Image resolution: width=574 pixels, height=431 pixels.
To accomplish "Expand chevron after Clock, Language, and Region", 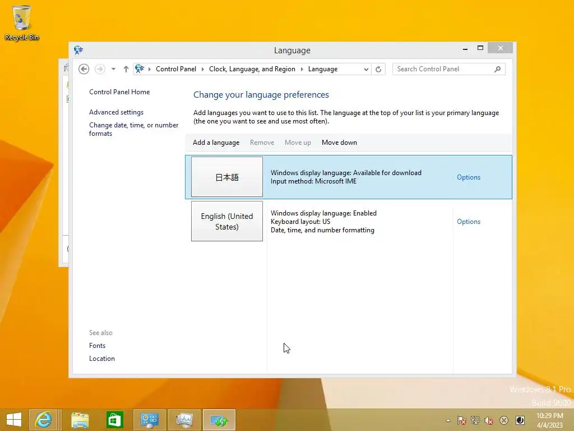I will pyautogui.click(x=302, y=69).
